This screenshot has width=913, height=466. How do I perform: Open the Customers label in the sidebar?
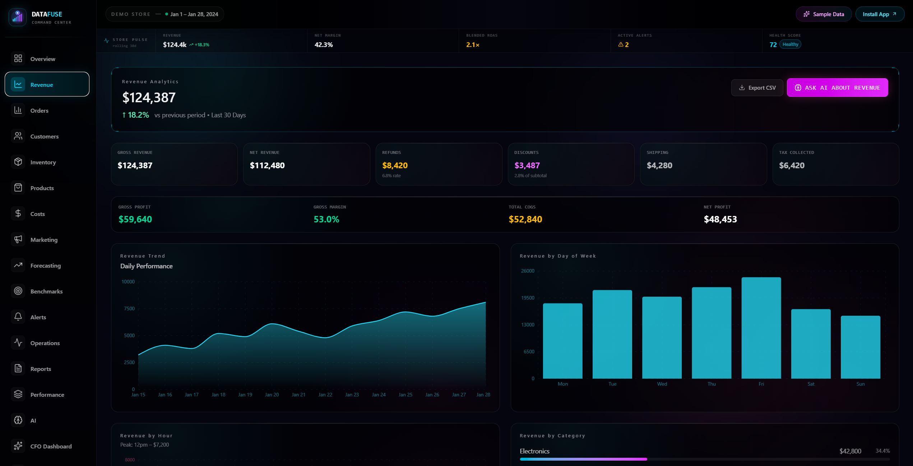point(45,136)
